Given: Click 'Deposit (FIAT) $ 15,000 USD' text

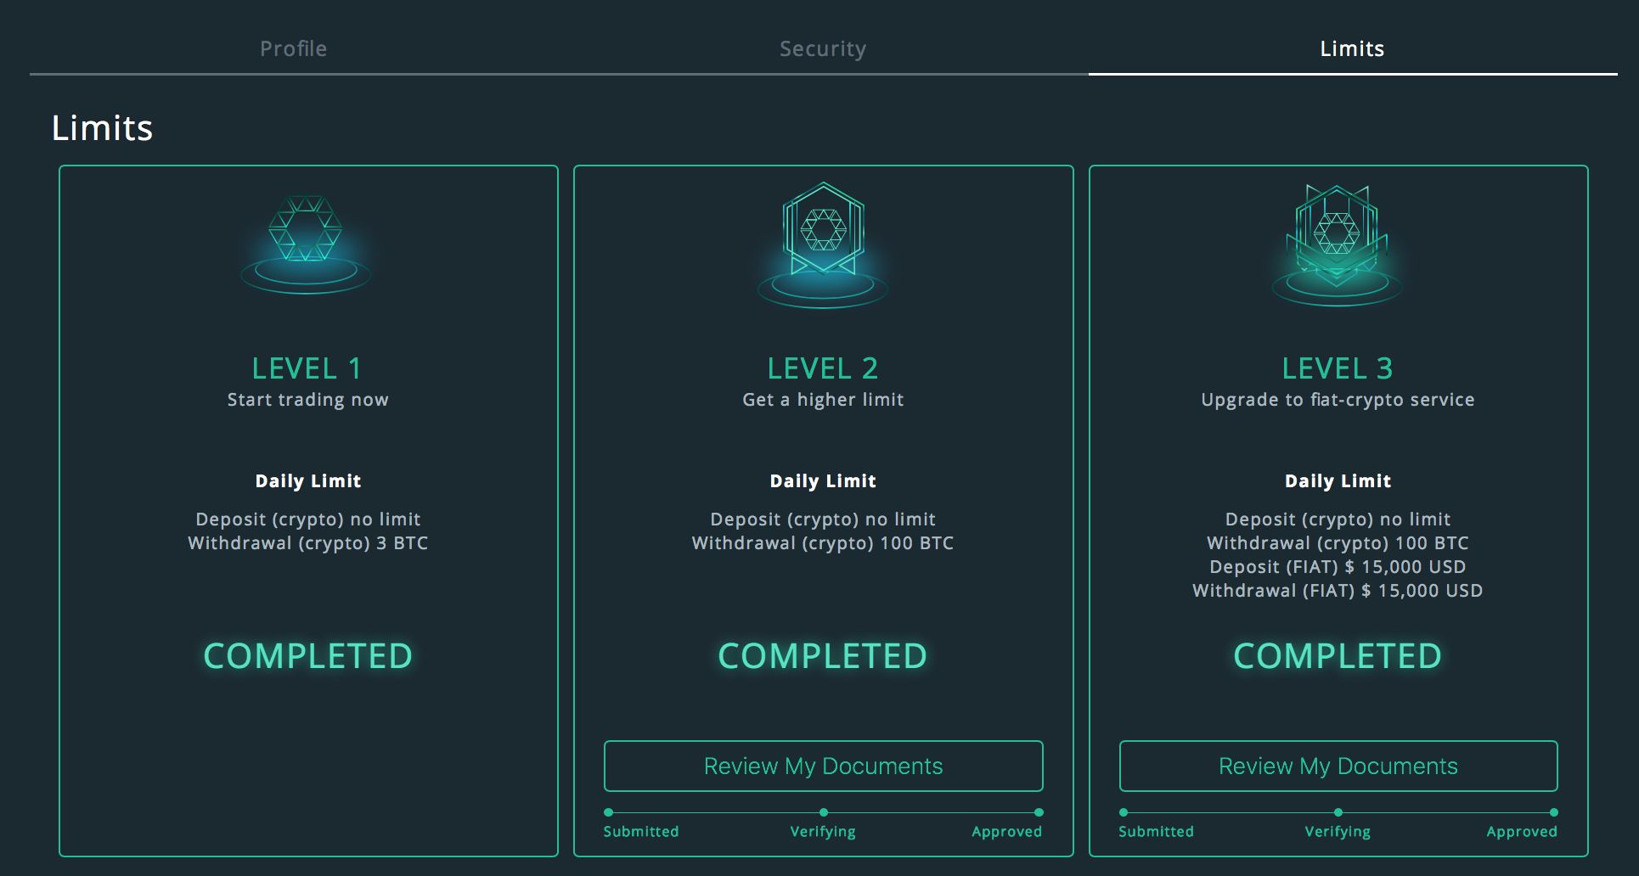Looking at the screenshot, I should (1338, 567).
